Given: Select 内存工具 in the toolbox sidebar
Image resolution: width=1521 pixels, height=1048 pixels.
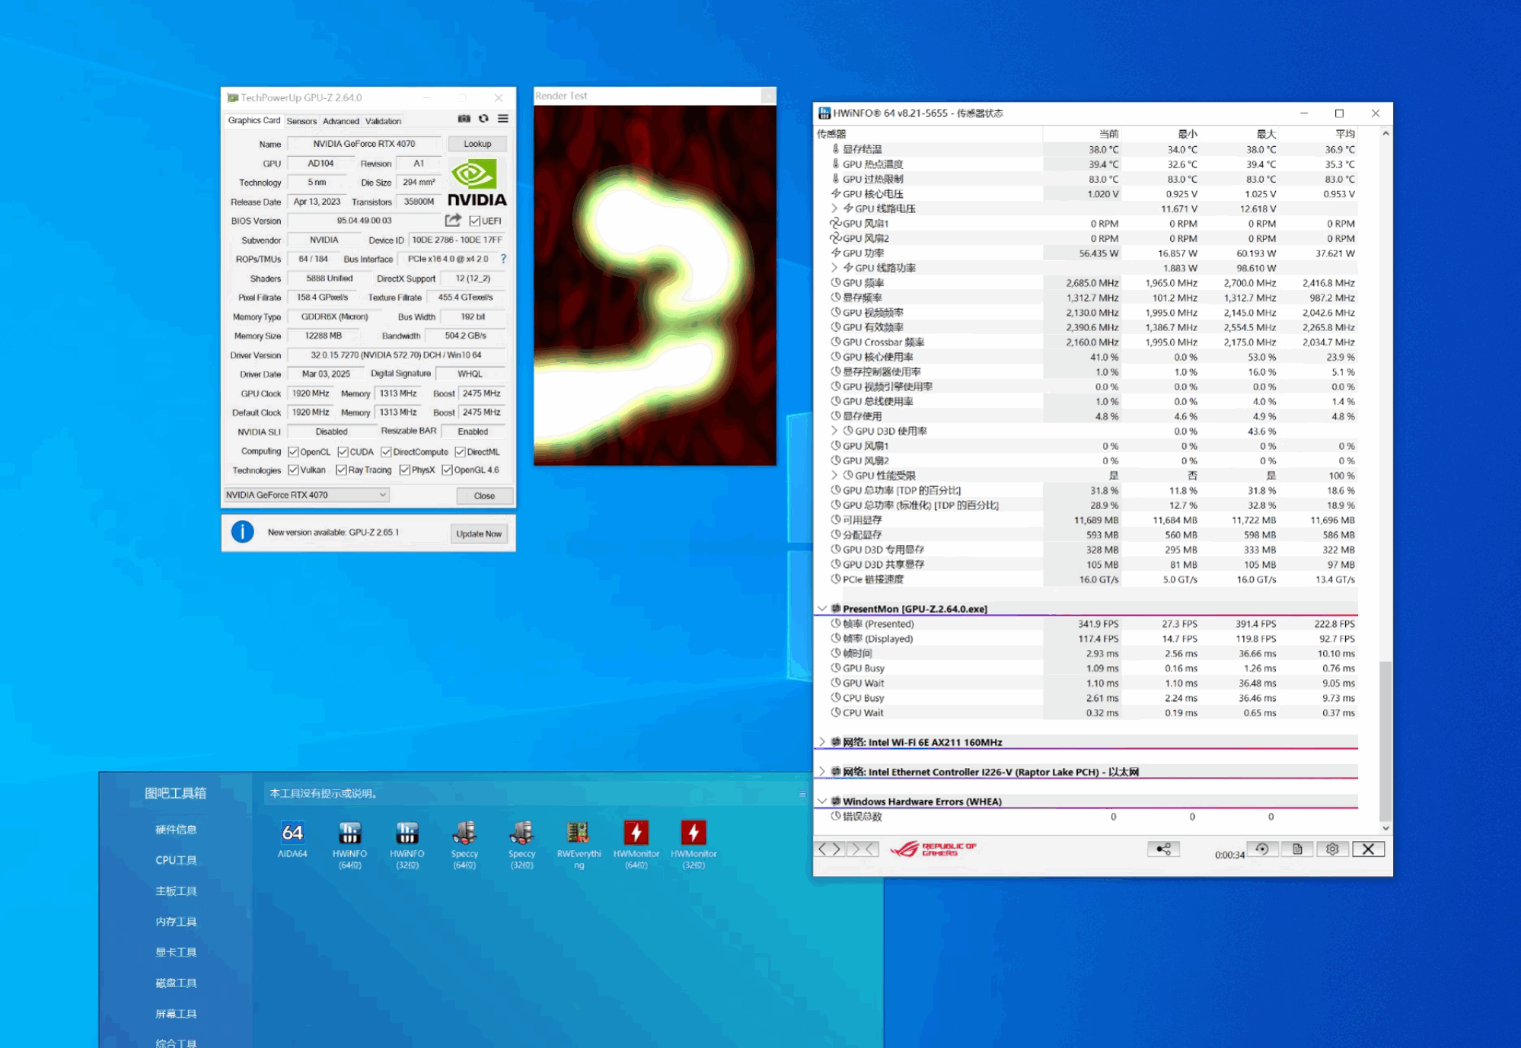Looking at the screenshot, I should point(176,922).
